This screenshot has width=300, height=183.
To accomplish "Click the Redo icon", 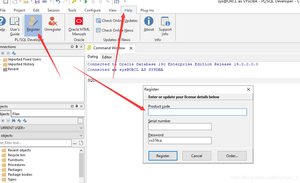I will (x=65, y=2).
